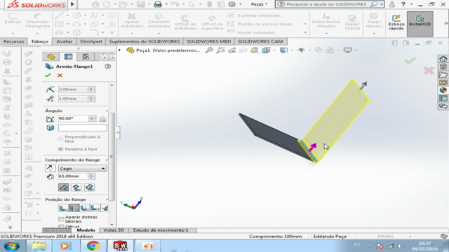Switch to the ConfigurationManager tab icon

click(x=86, y=57)
